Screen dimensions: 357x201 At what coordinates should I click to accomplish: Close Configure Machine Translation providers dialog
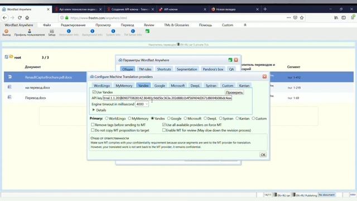(264, 76)
